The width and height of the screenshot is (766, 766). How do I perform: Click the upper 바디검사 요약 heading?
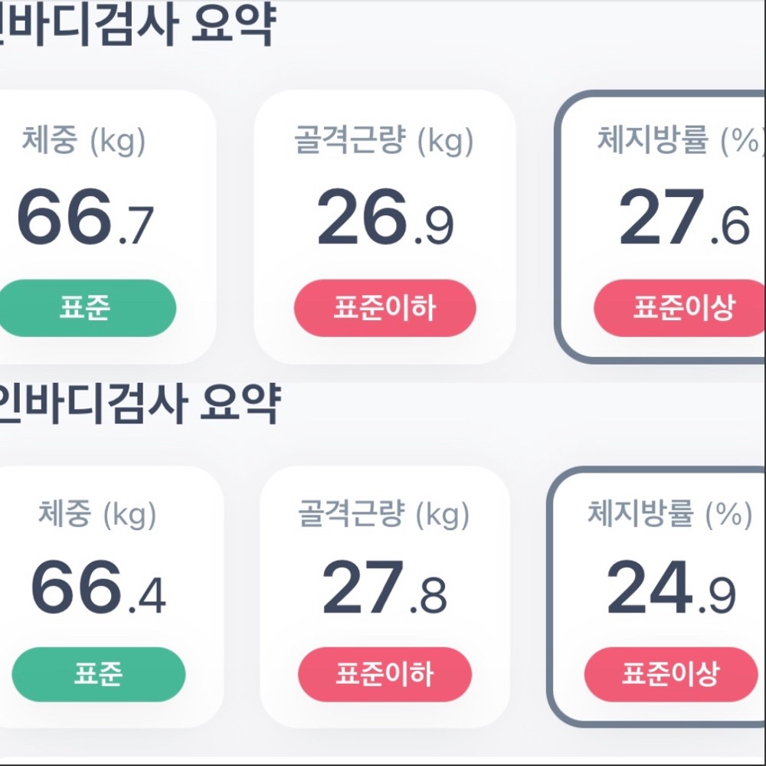136,25
